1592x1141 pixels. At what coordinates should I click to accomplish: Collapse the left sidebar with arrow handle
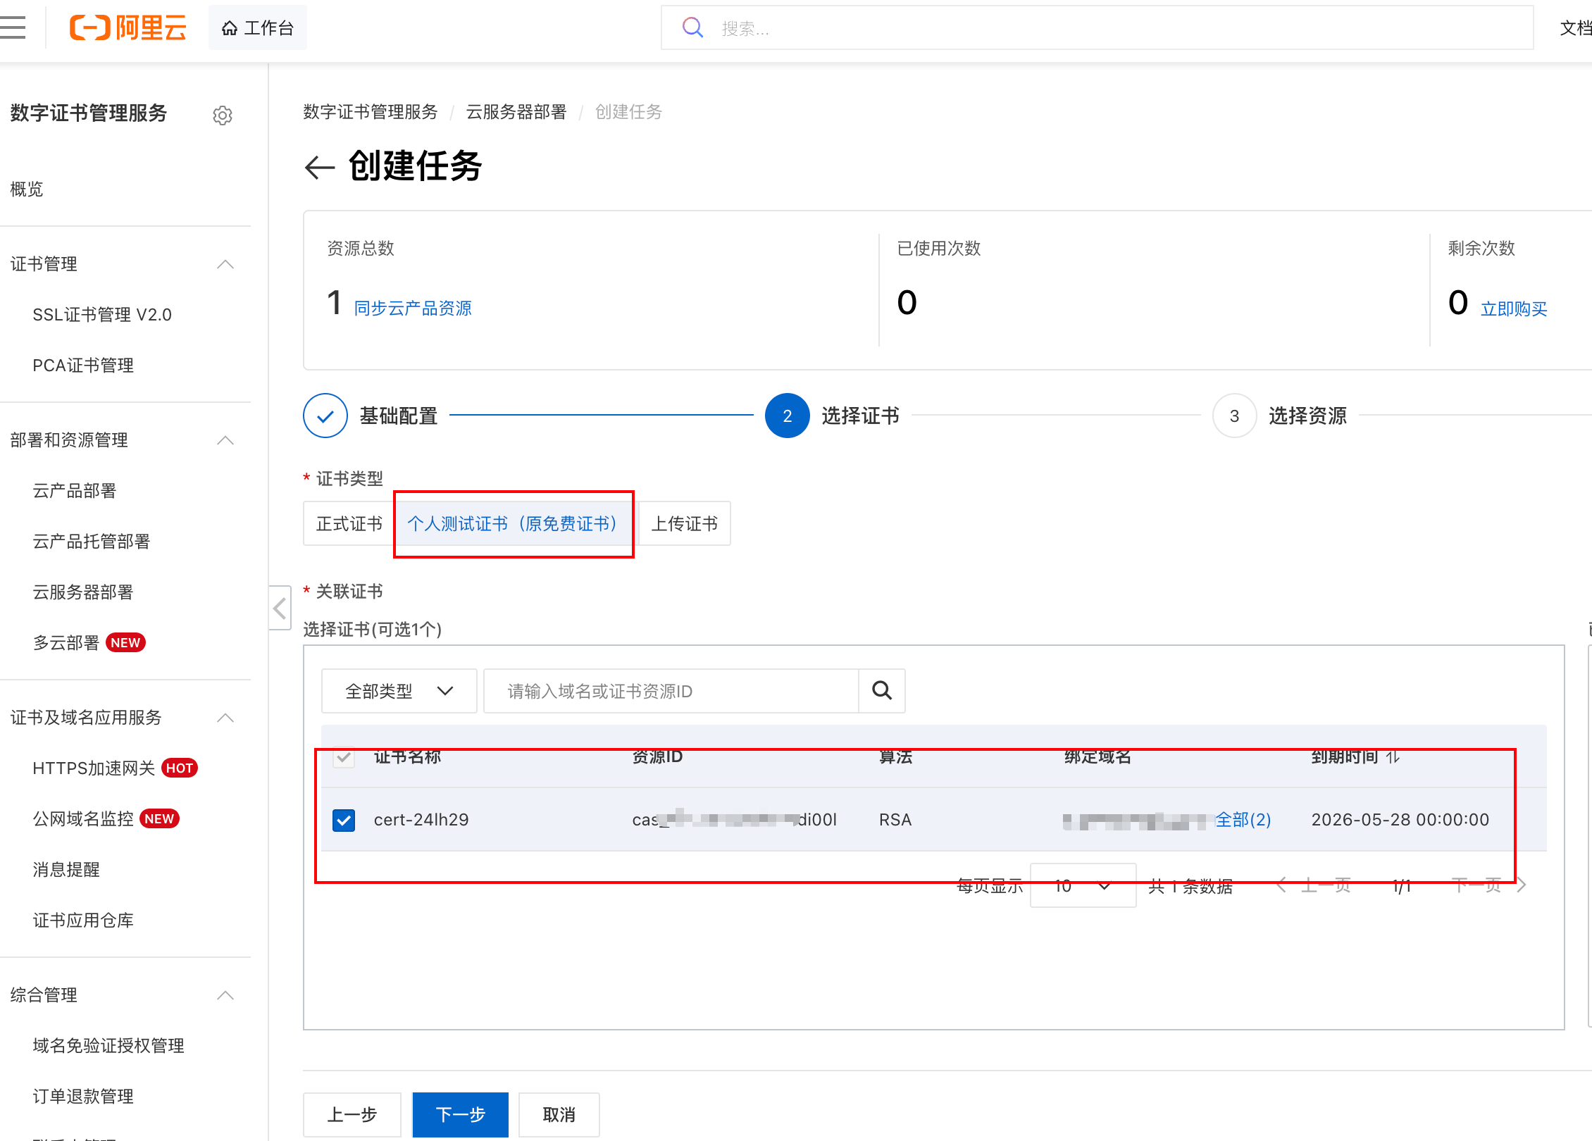[280, 608]
